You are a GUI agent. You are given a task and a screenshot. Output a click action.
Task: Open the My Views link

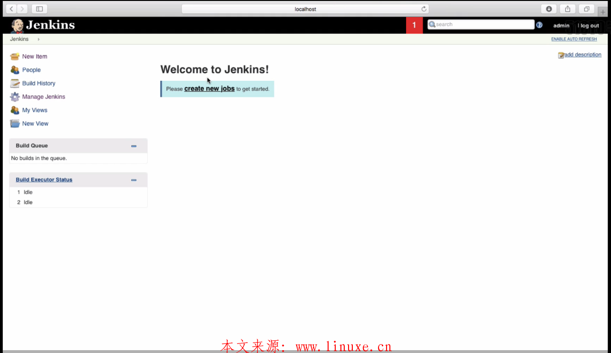pyautogui.click(x=35, y=110)
